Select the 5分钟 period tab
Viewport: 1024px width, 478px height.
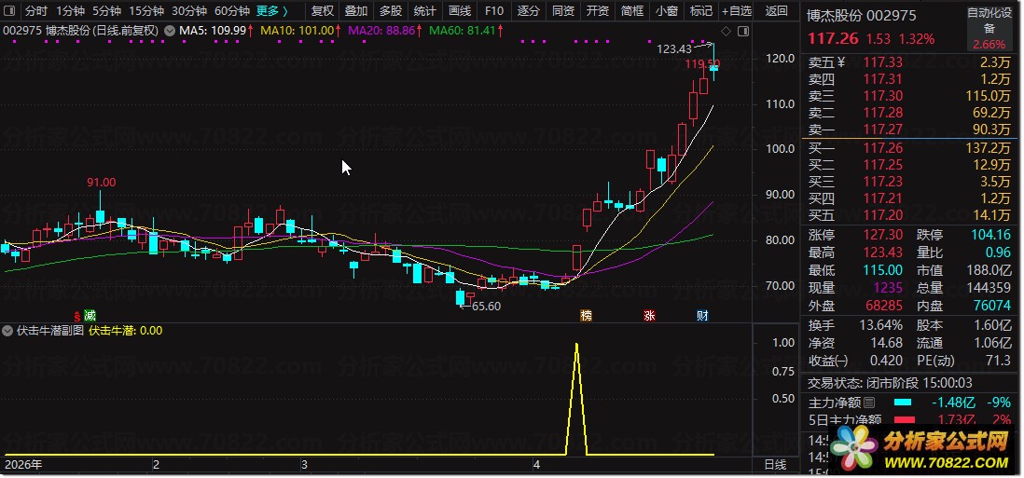click(106, 11)
